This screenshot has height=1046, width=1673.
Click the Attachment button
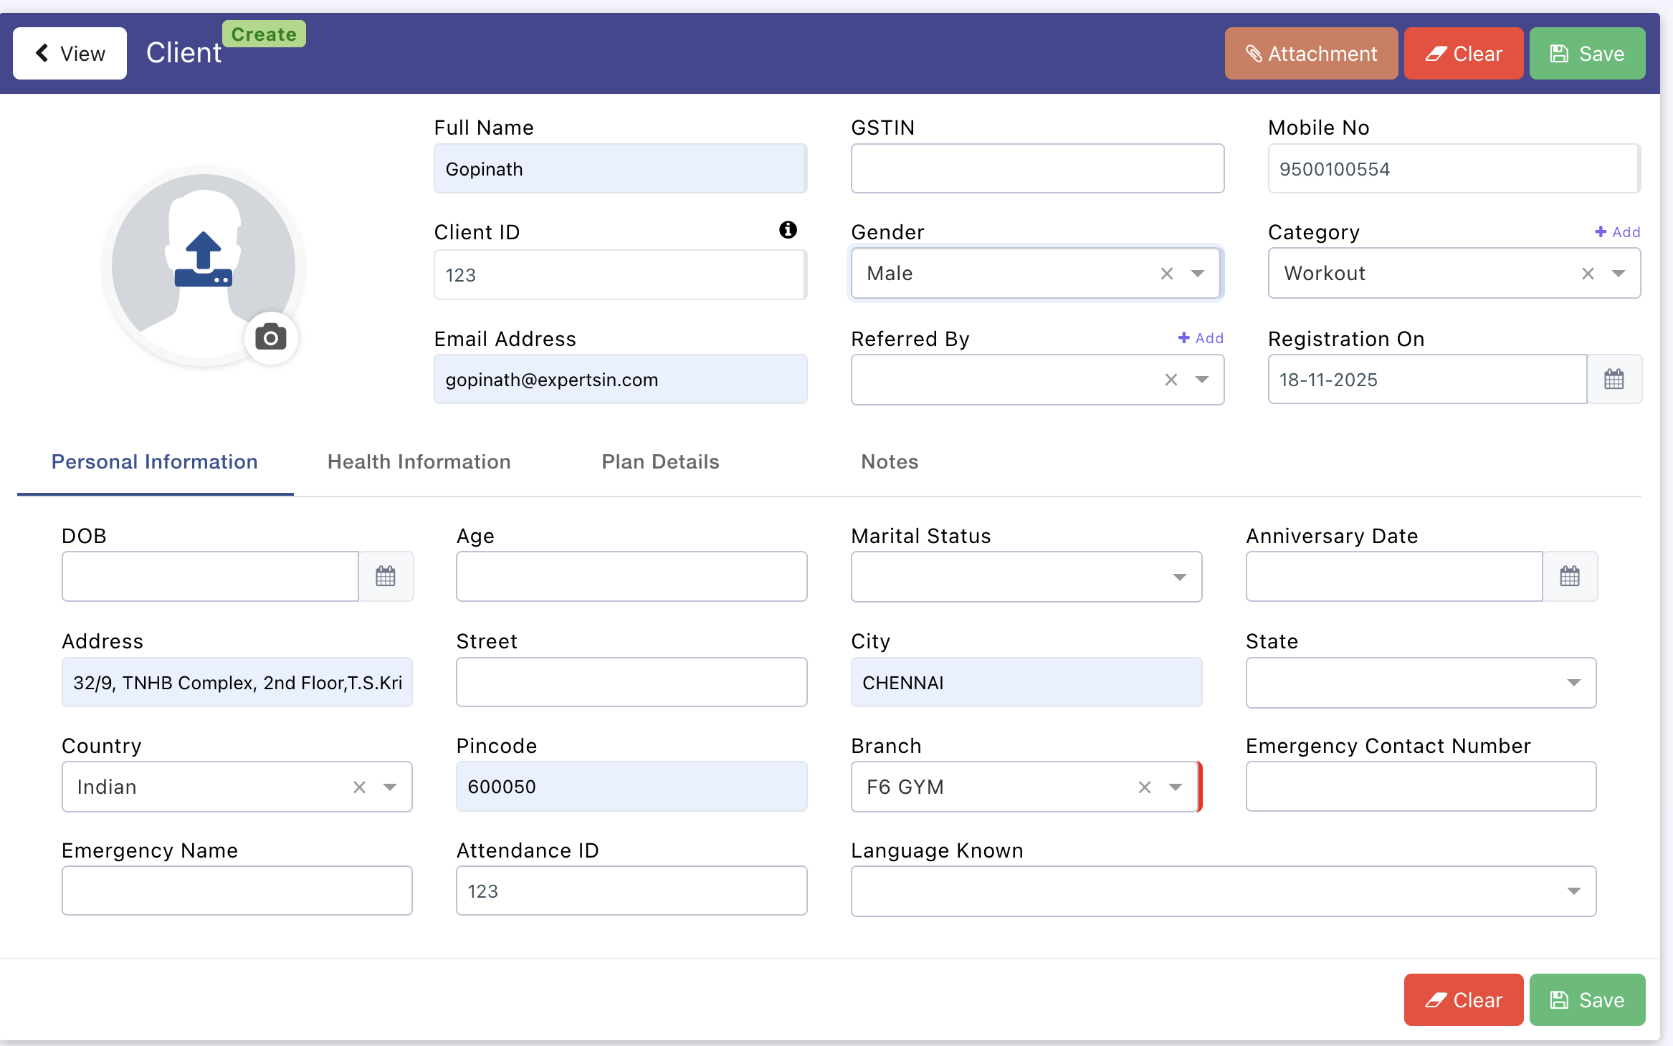(x=1311, y=54)
